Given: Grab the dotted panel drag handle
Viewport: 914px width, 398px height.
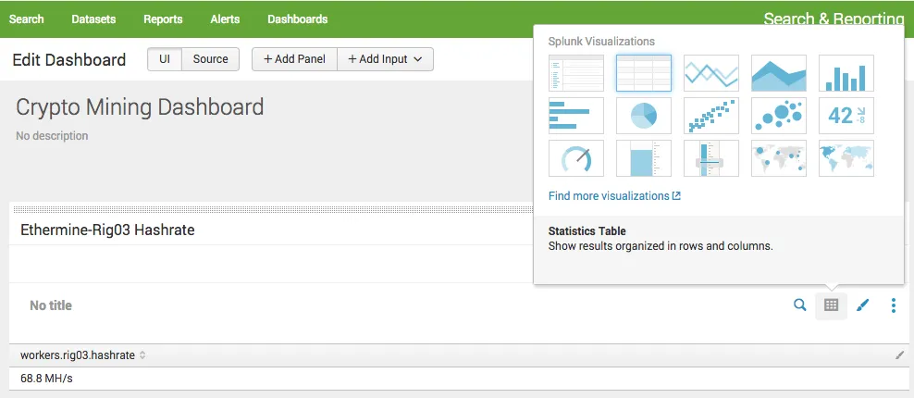Looking at the screenshot, I should point(272,209).
